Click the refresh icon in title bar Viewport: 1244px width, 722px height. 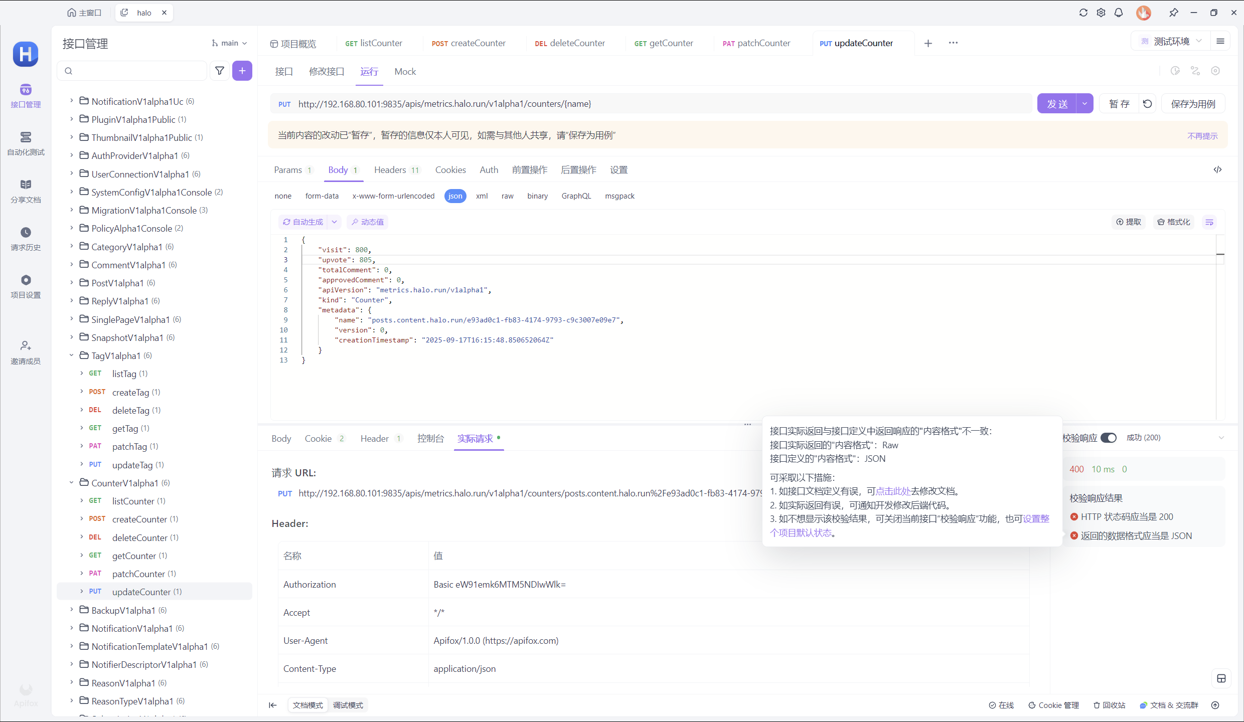(x=1083, y=13)
